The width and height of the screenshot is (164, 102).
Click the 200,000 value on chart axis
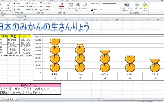click(x=38, y=37)
